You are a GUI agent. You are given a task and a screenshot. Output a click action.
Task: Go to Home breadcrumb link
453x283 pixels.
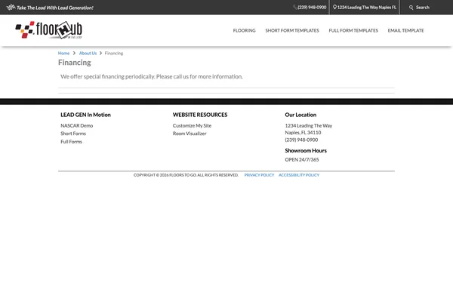63,53
